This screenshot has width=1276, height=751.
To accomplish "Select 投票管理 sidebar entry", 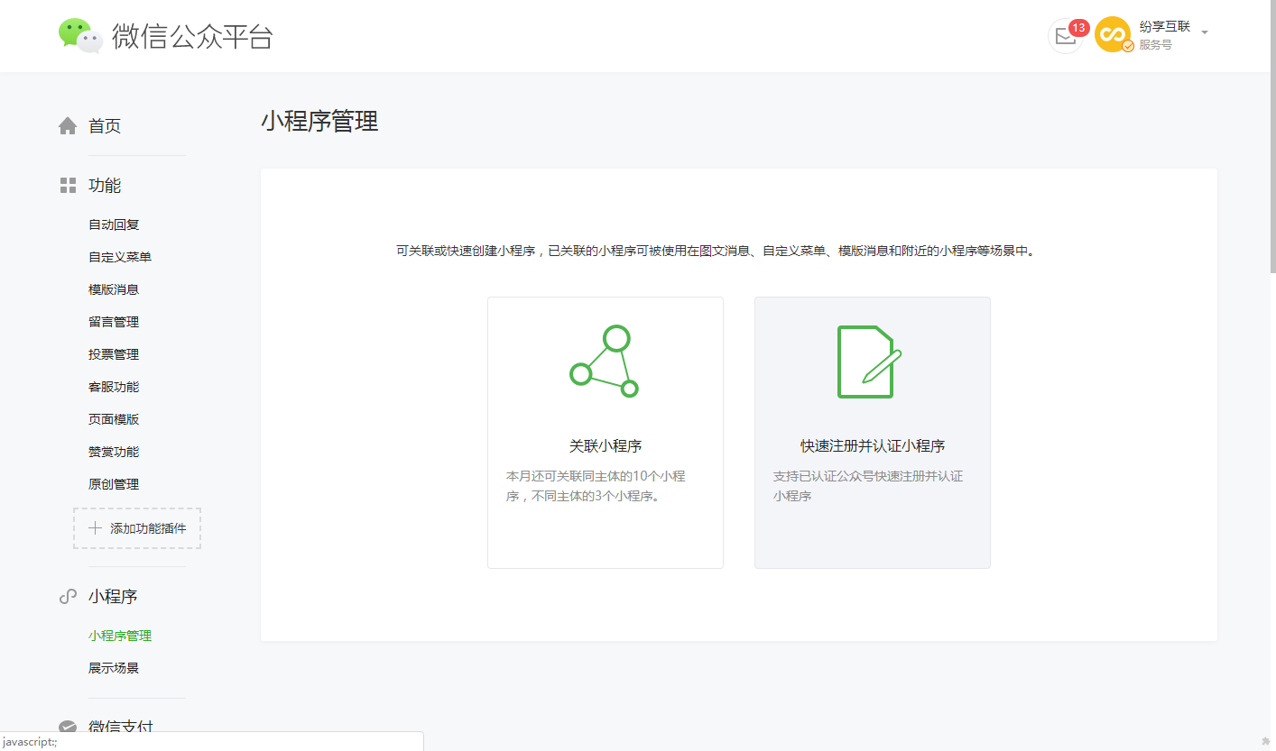I will pyautogui.click(x=114, y=354).
